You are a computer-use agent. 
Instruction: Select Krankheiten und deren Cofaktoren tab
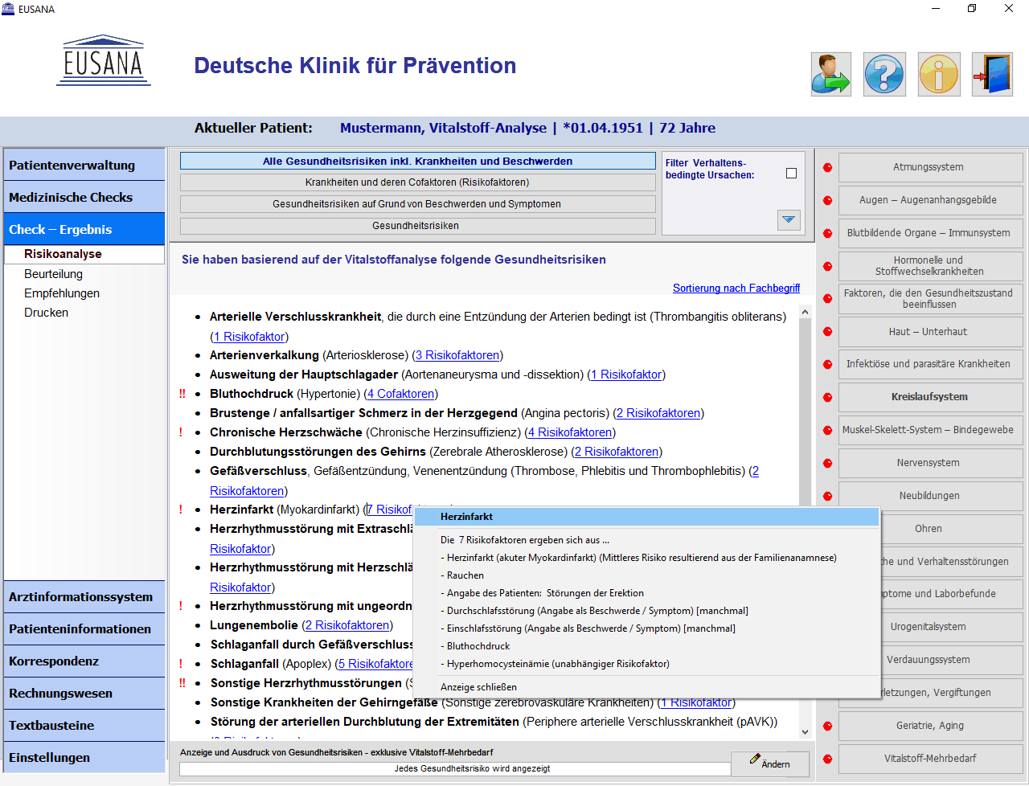click(x=417, y=182)
